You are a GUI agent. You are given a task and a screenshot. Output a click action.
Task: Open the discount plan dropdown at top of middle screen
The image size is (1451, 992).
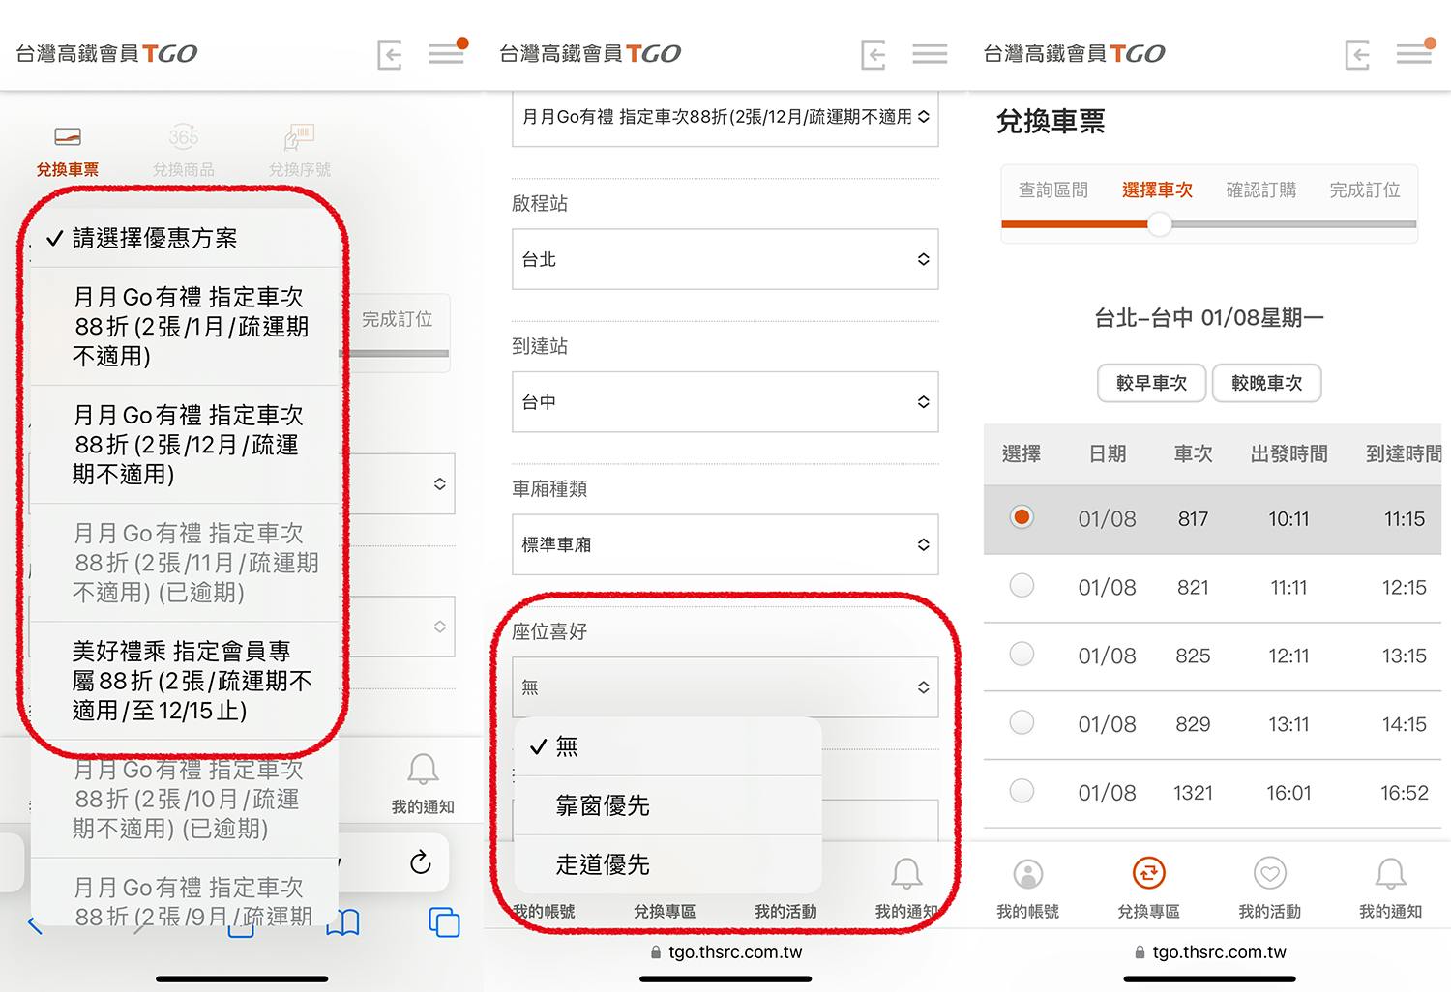coord(725,119)
